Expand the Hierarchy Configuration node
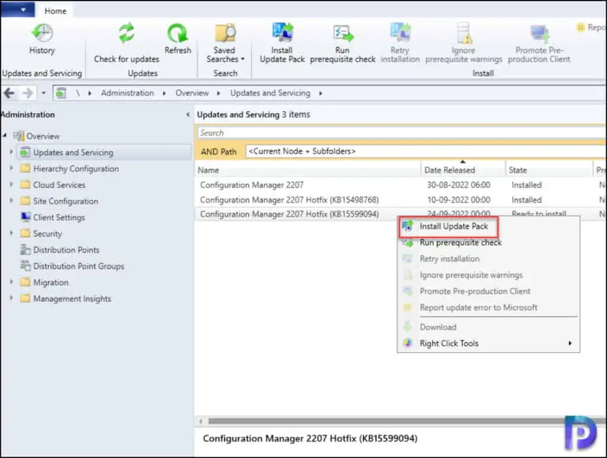Image resolution: width=607 pixels, height=458 pixels. click(11, 168)
